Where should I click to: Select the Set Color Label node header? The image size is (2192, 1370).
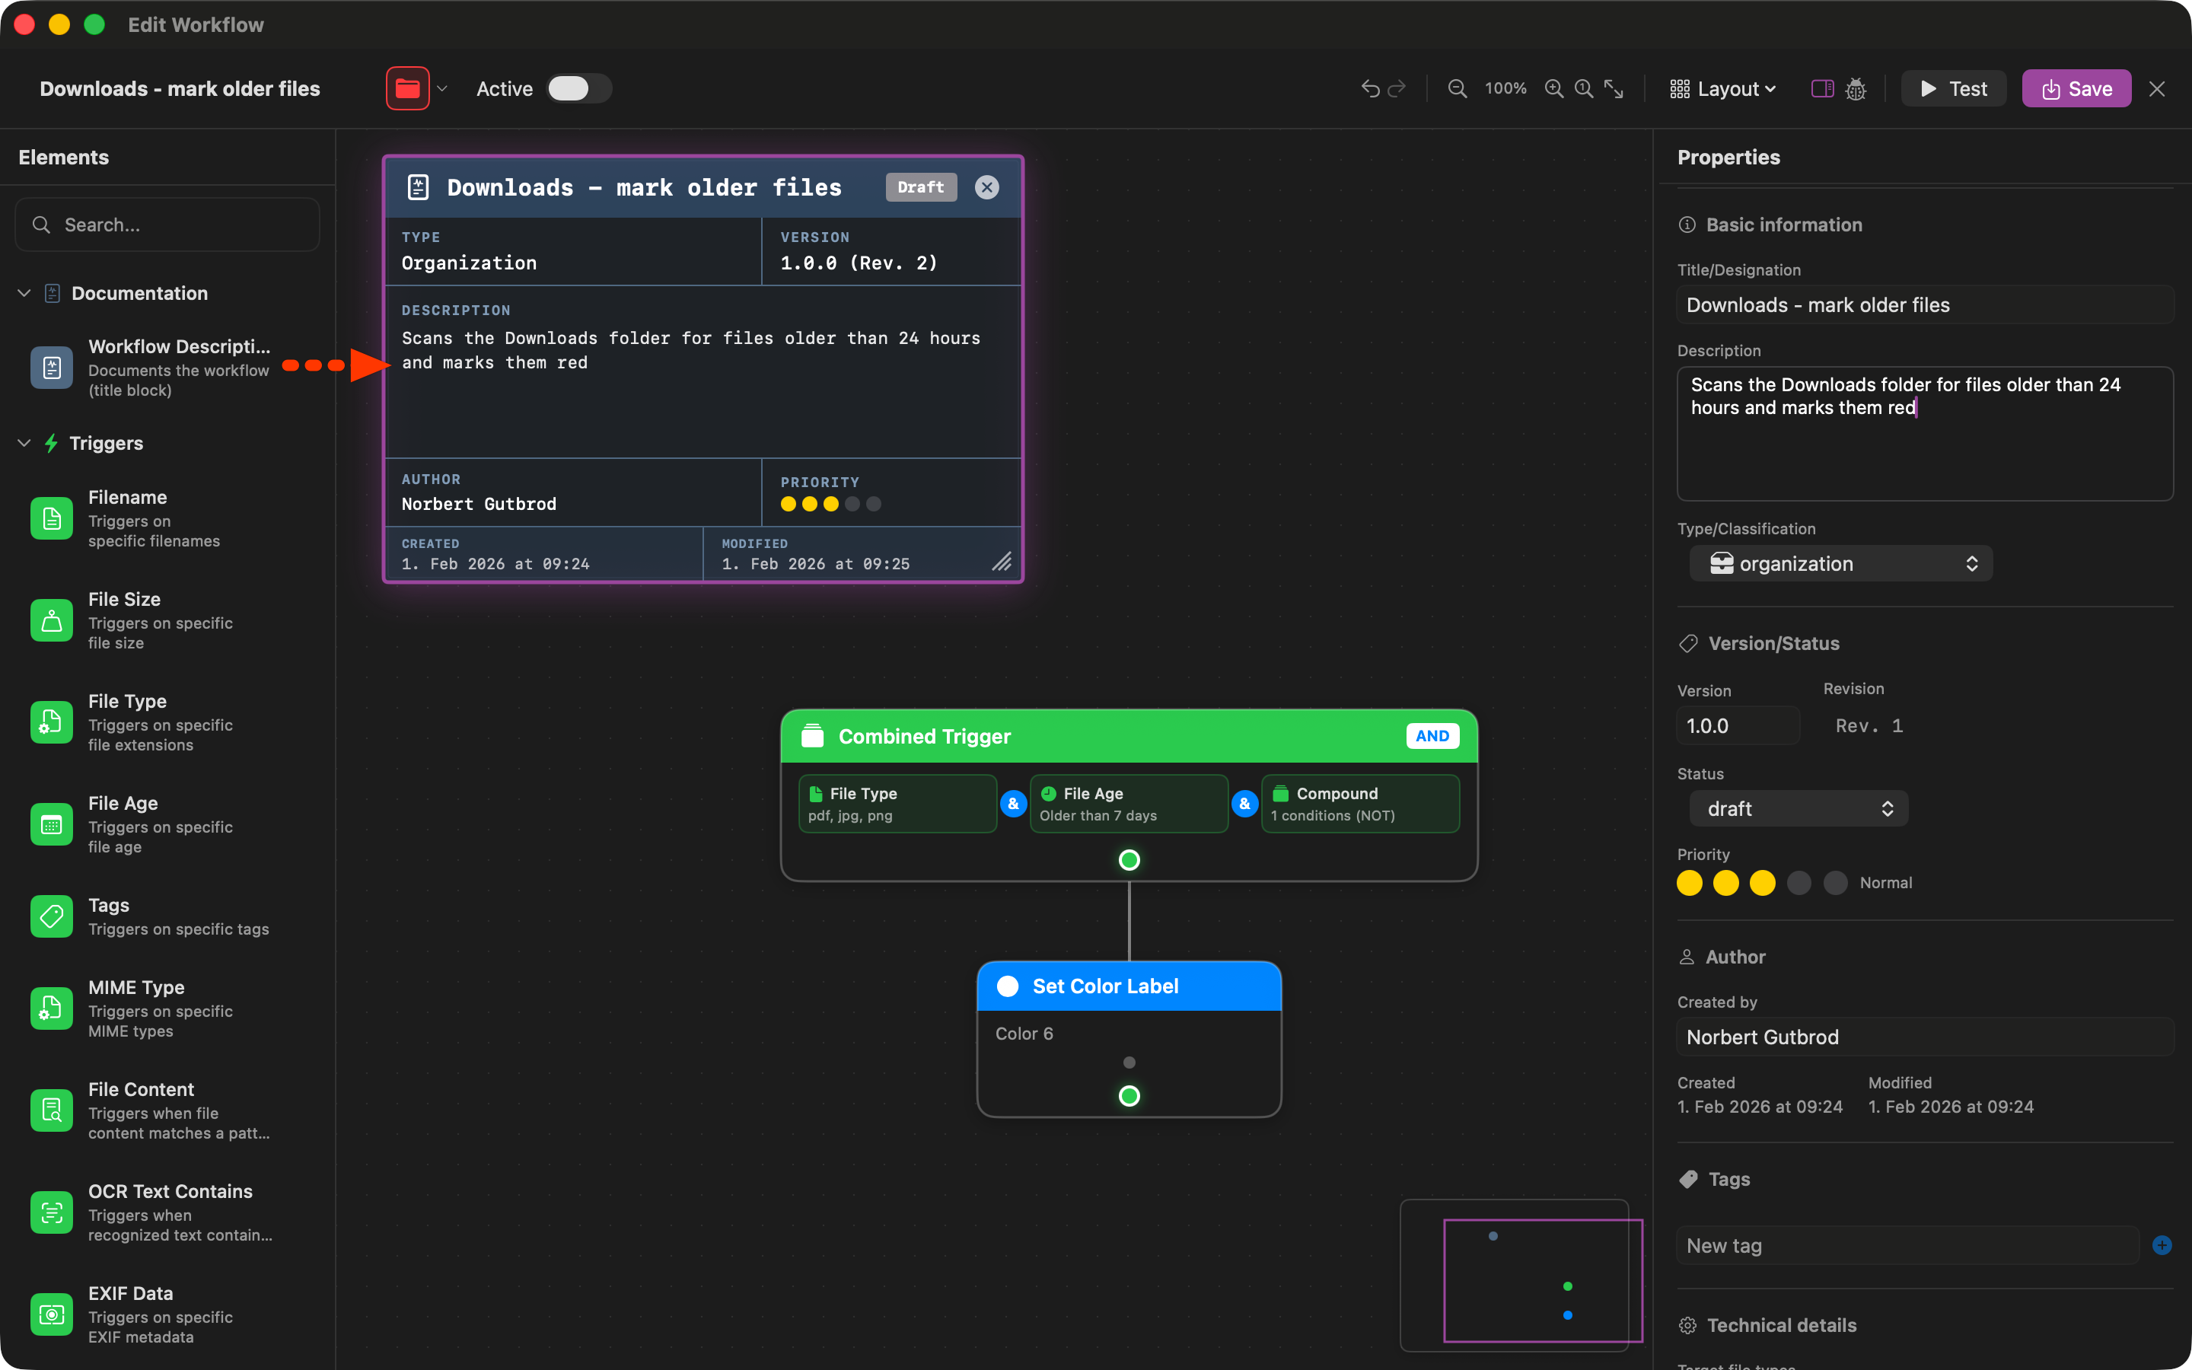pos(1129,986)
